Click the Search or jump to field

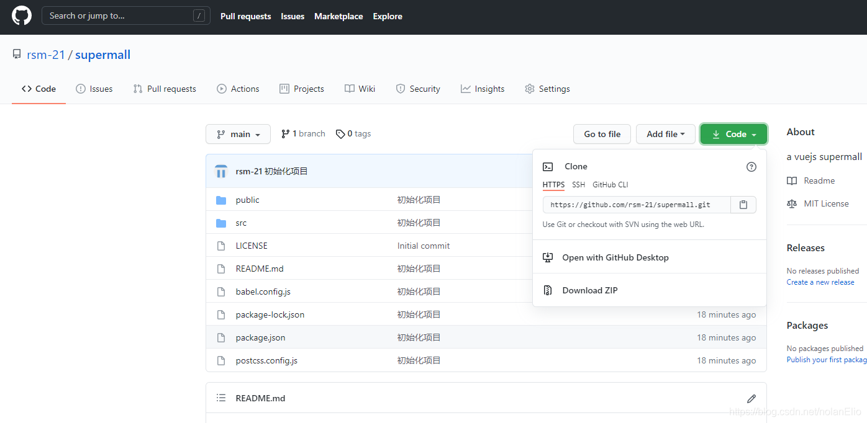pyautogui.click(x=126, y=16)
